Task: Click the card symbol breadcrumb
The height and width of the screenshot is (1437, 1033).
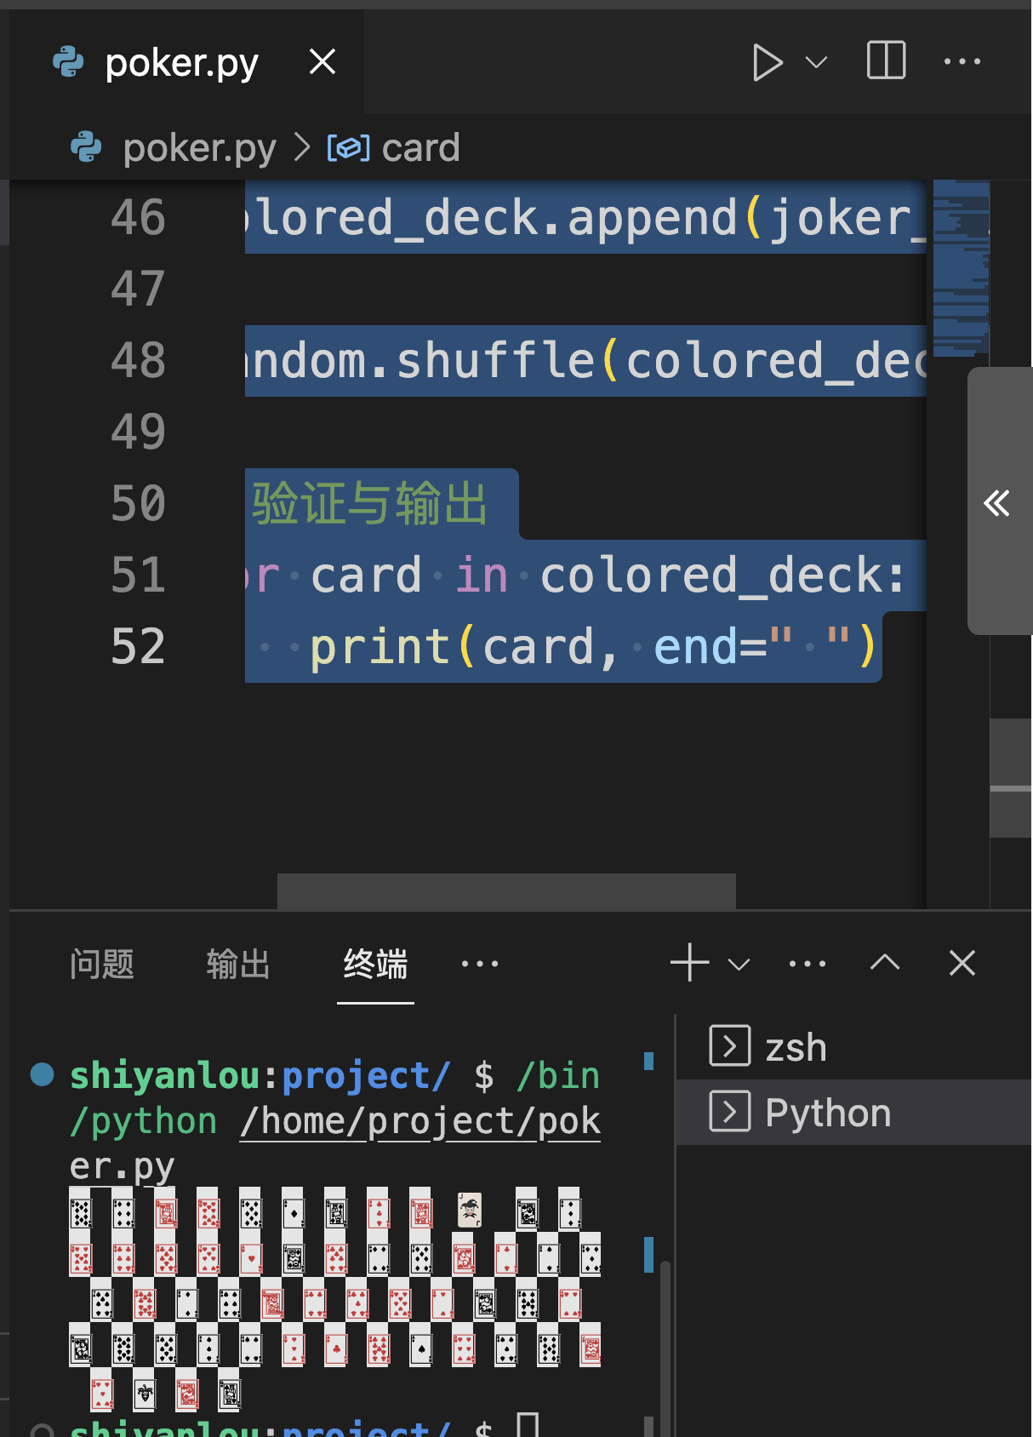Action: (394, 148)
